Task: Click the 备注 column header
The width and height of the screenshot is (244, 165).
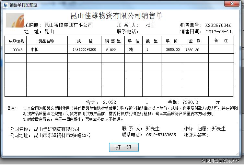Action: (x=221, y=41)
